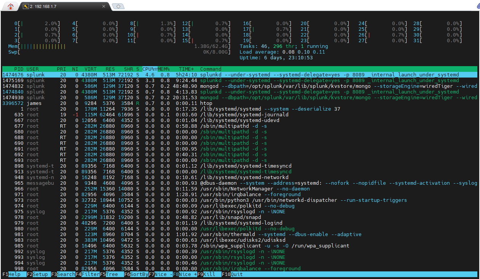This screenshot has height=279, width=480.
Task: Select the udisksd process row
Action: (x=240, y=240)
